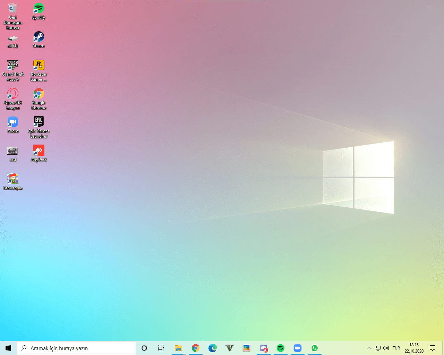Show hidden system tray icons
Screen dimensions: 444x355
369,348
